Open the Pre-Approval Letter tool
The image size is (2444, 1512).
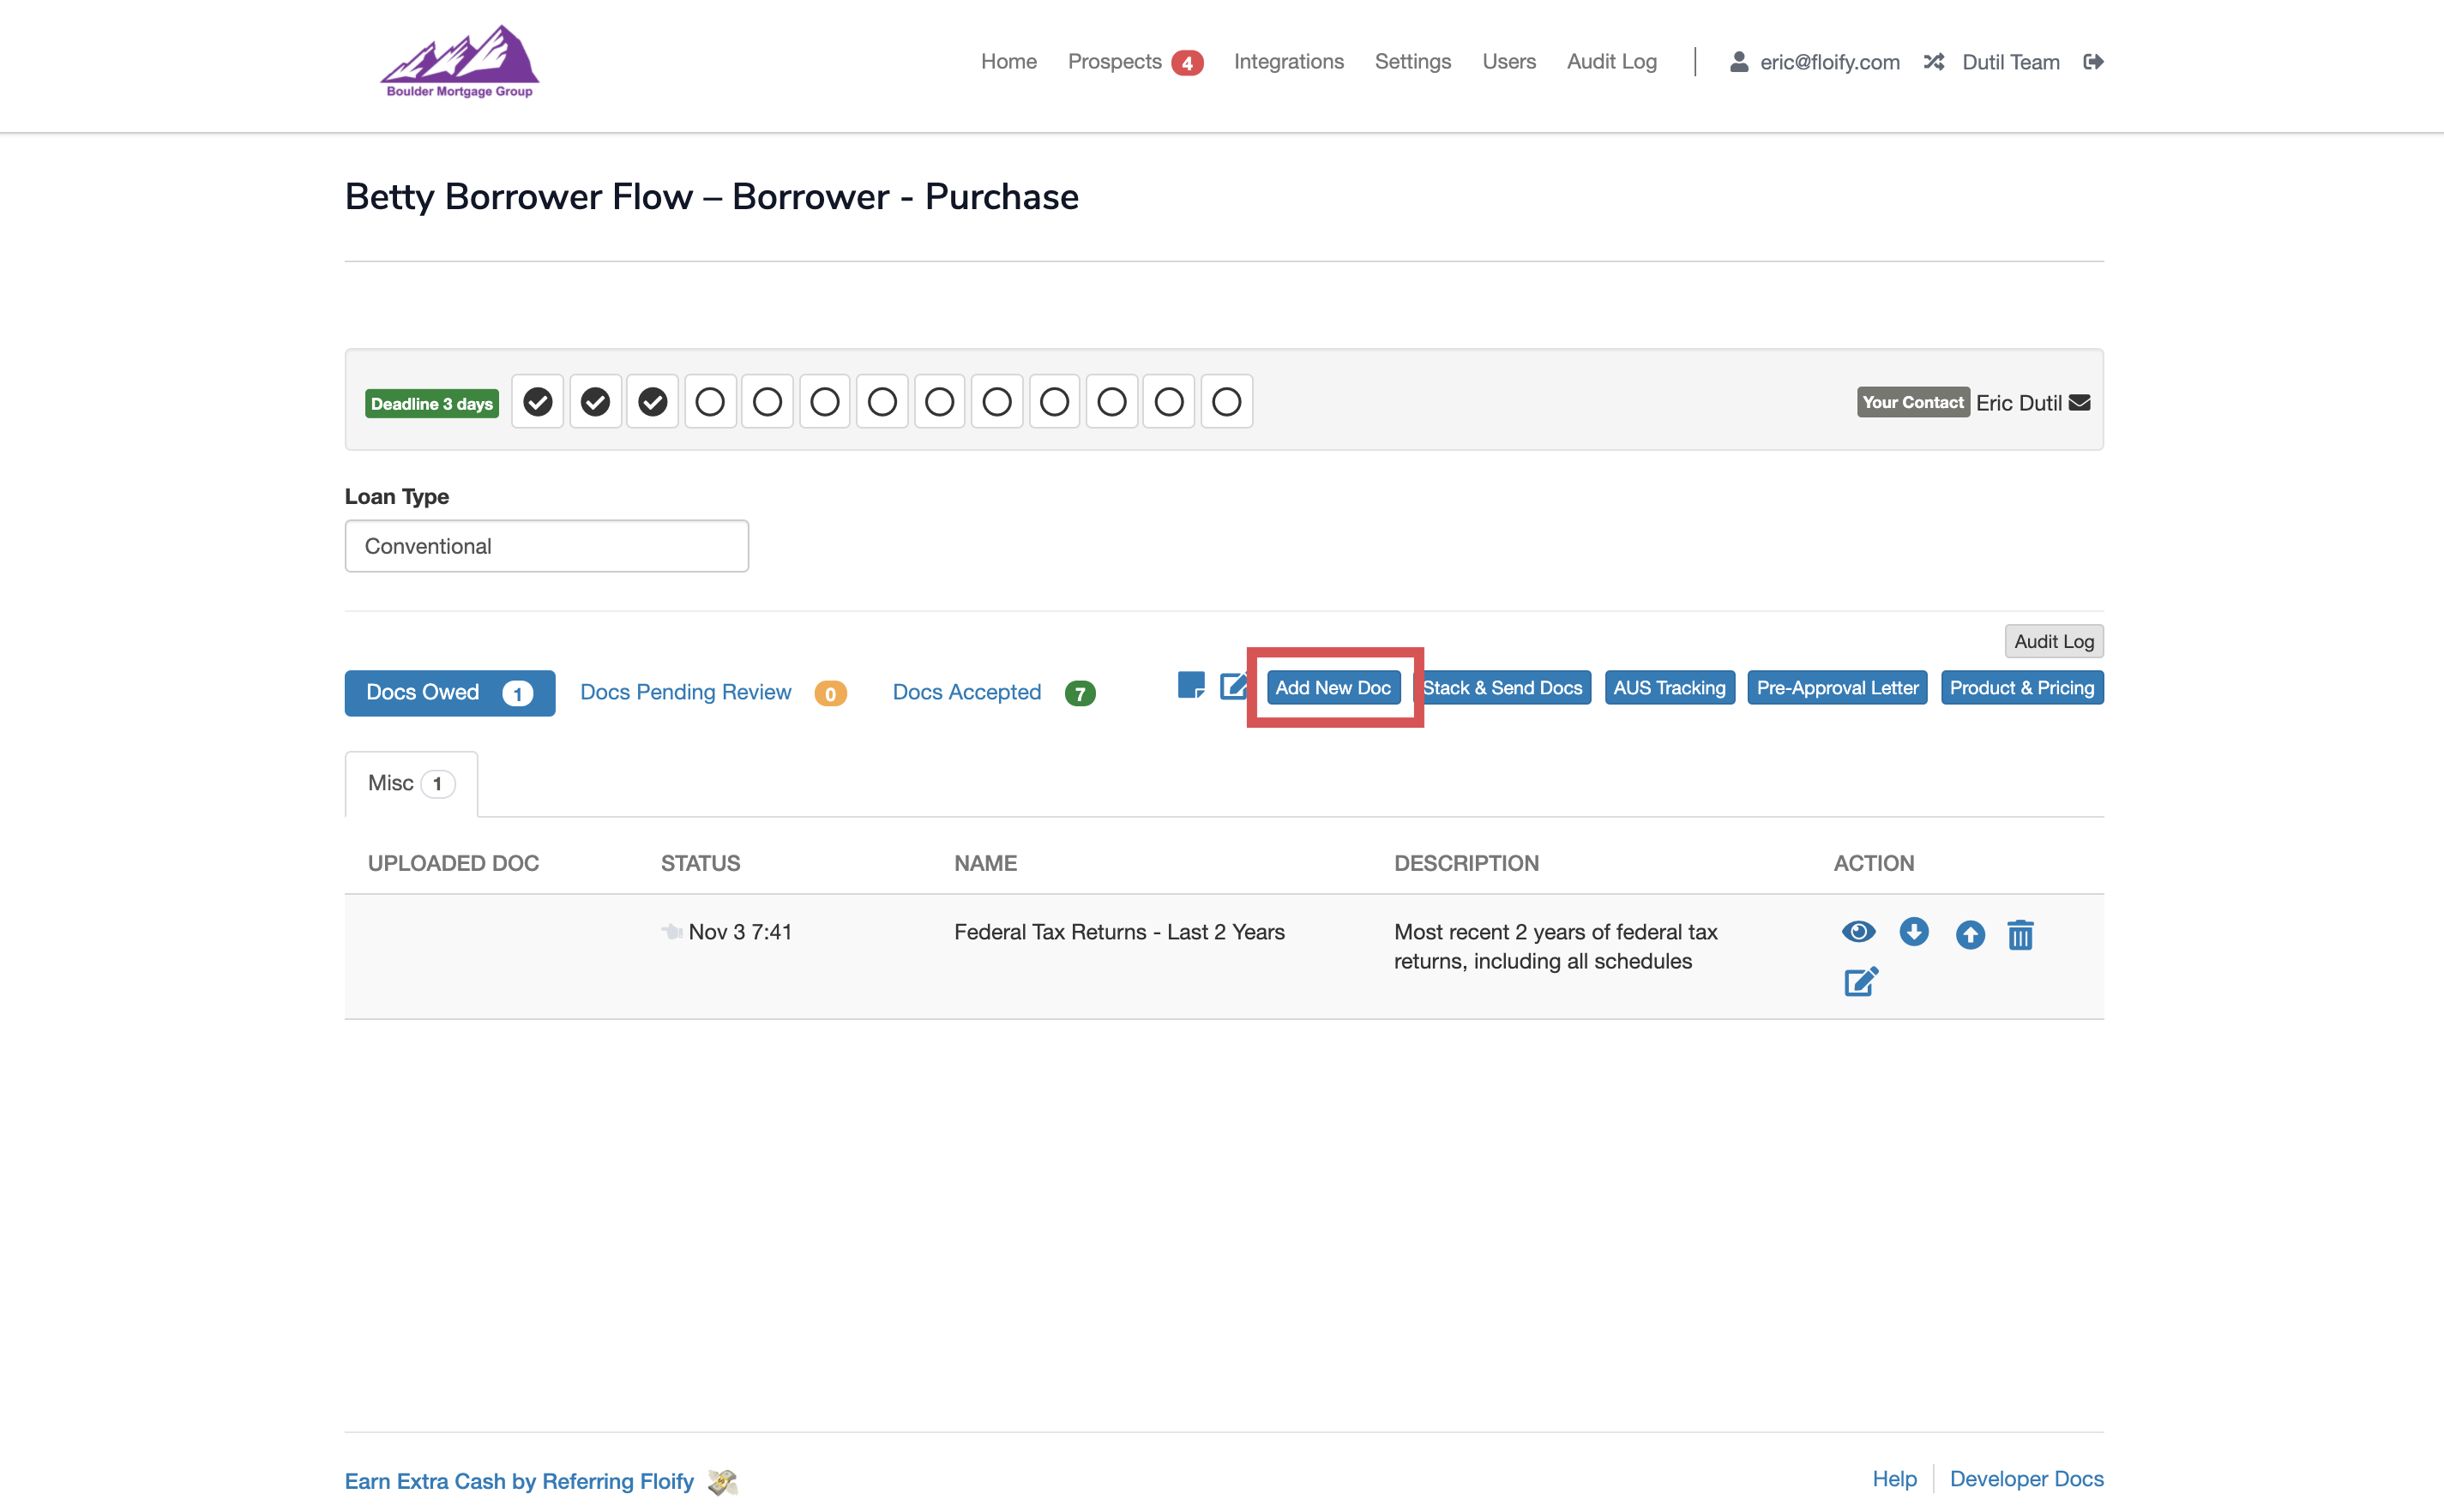pyautogui.click(x=1837, y=687)
